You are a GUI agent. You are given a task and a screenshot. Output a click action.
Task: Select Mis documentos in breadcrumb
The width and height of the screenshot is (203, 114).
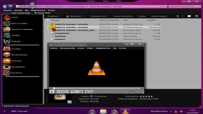[54, 6]
